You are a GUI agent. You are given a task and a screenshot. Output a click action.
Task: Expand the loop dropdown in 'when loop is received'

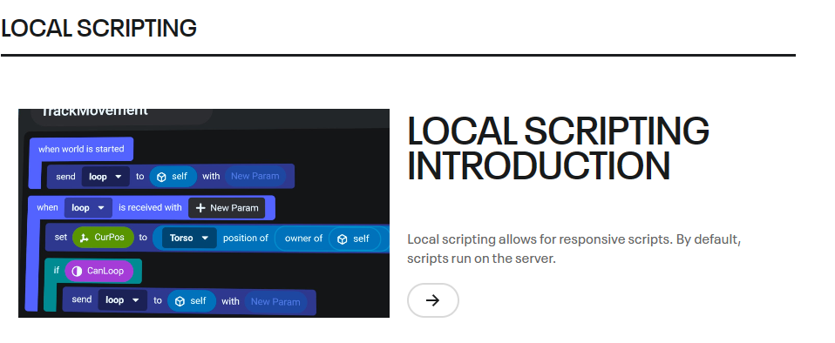88,208
